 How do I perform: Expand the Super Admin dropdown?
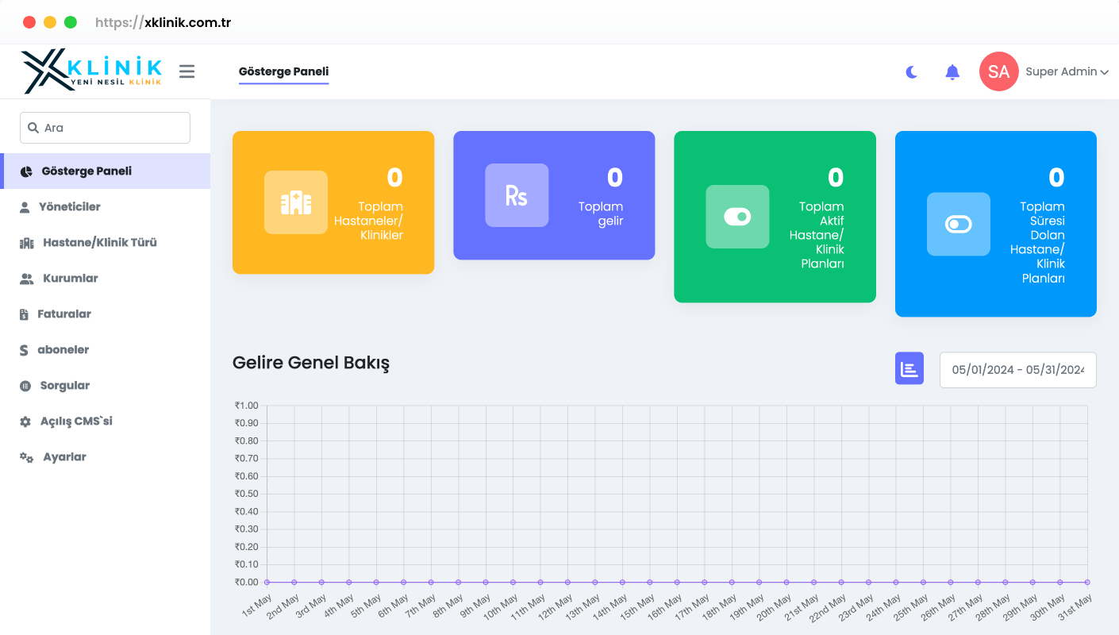[1067, 71]
